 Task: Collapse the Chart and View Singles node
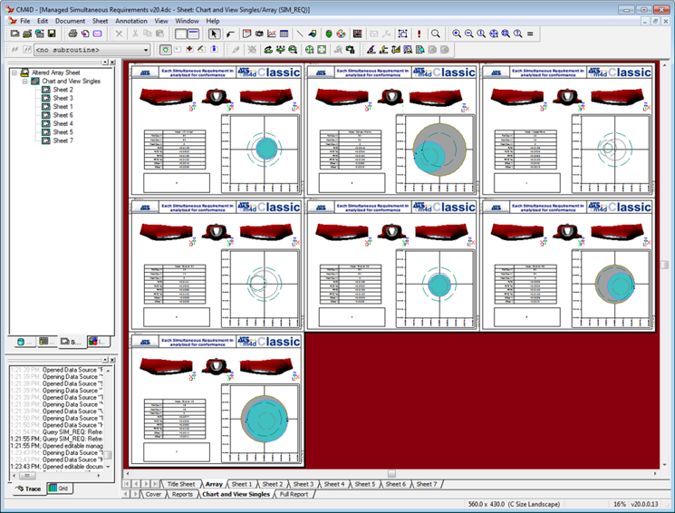click(24, 81)
